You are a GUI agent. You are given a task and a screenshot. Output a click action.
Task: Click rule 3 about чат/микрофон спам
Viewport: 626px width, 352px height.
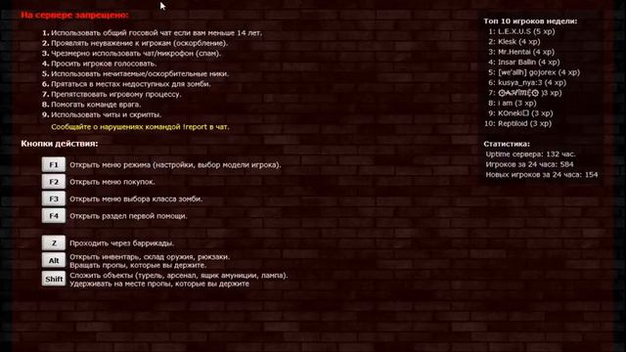click(131, 54)
